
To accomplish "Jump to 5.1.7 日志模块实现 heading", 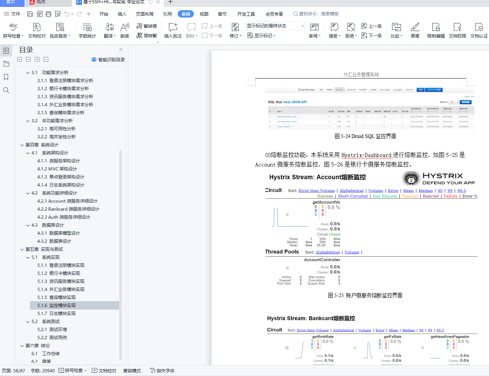I will (x=56, y=314).
